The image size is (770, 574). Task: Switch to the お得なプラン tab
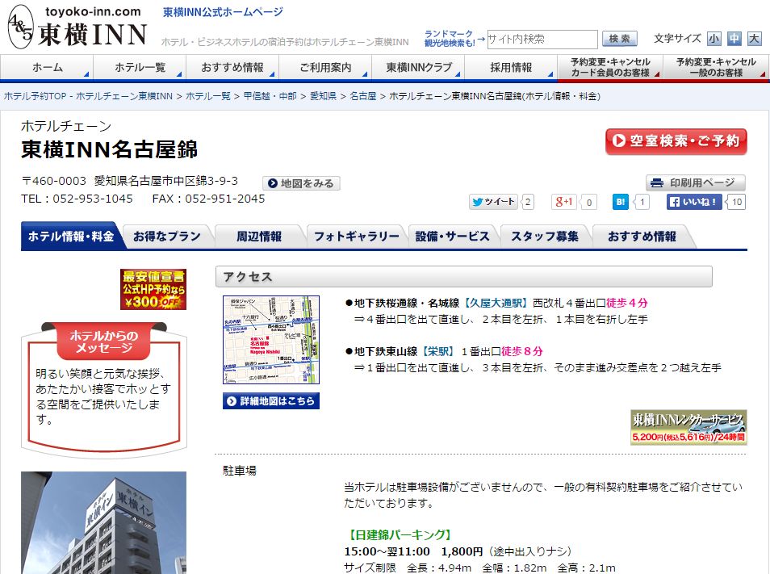coord(167,237)
